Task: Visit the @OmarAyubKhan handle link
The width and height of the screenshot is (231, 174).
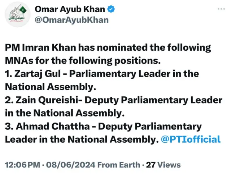Action: (71, 20)
